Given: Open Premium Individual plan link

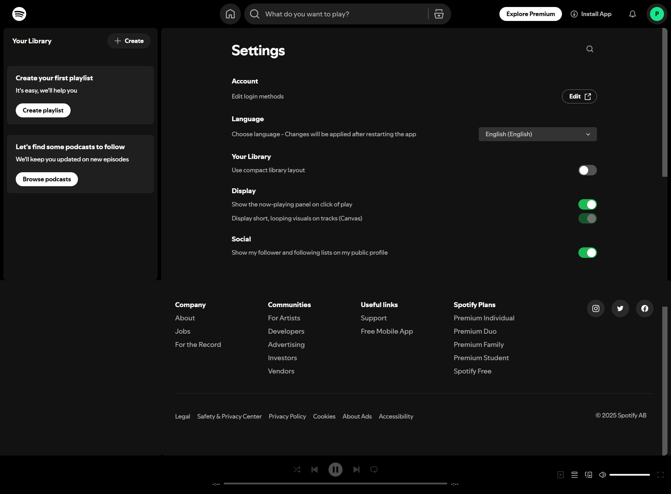Looking at the screenshot, I should pos(484,318).
